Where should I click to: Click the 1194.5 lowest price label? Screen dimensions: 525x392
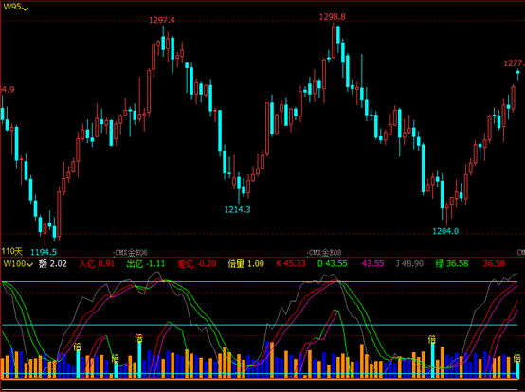44,252
